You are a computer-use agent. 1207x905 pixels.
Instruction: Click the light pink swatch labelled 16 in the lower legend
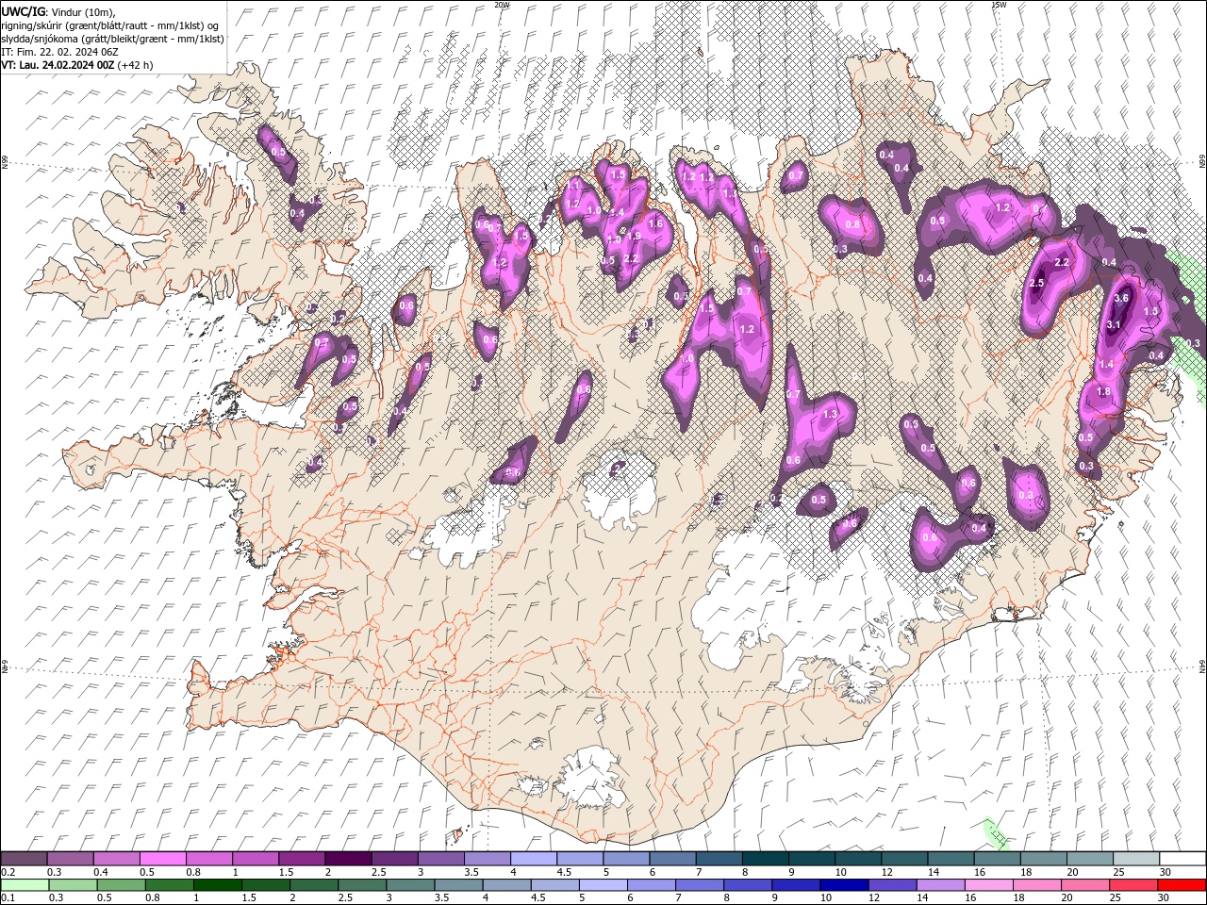pyautogui.click(x=988, y=885)
